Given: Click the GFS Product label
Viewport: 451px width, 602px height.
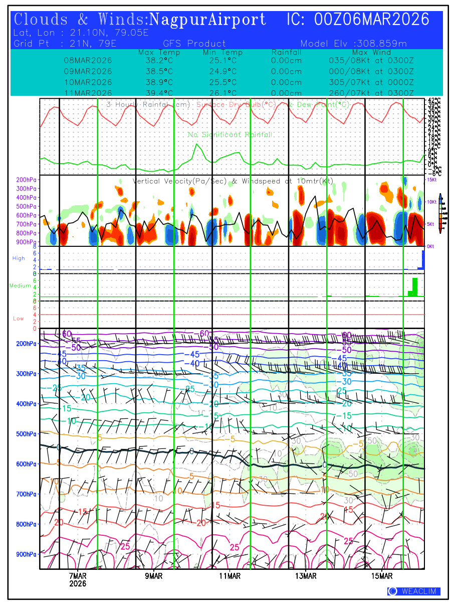Looking at the screenshot, I should tap(194, 44).
